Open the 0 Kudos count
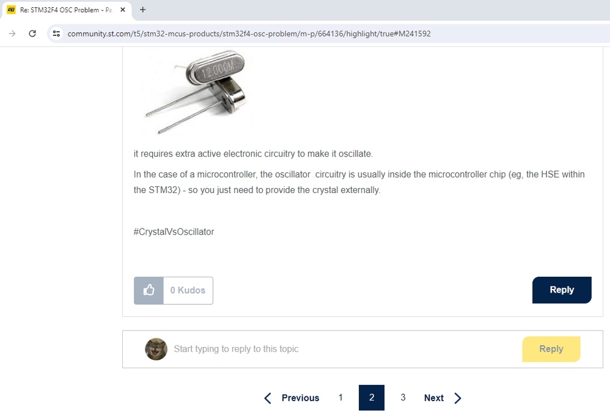The image size is (610, 419). [188, 290]
